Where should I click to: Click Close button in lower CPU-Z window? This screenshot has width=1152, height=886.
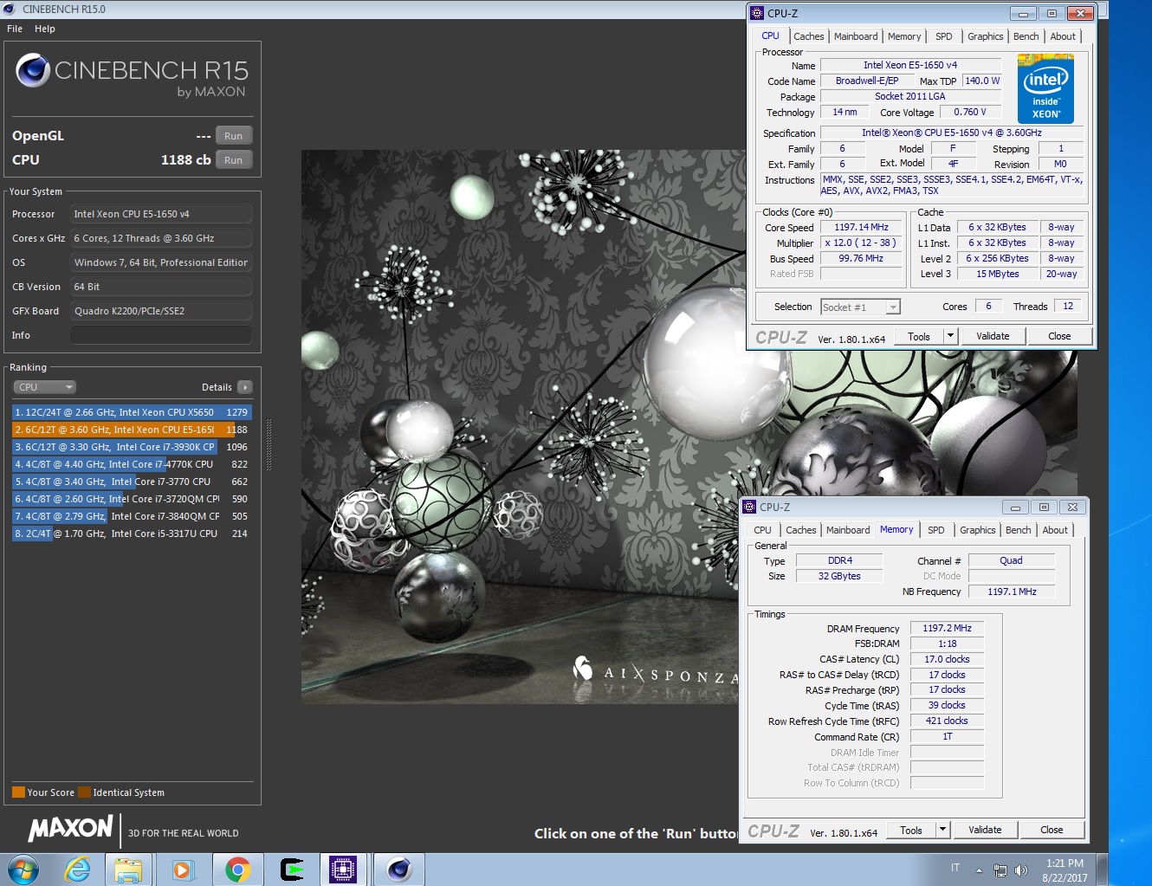[1052, 830]
